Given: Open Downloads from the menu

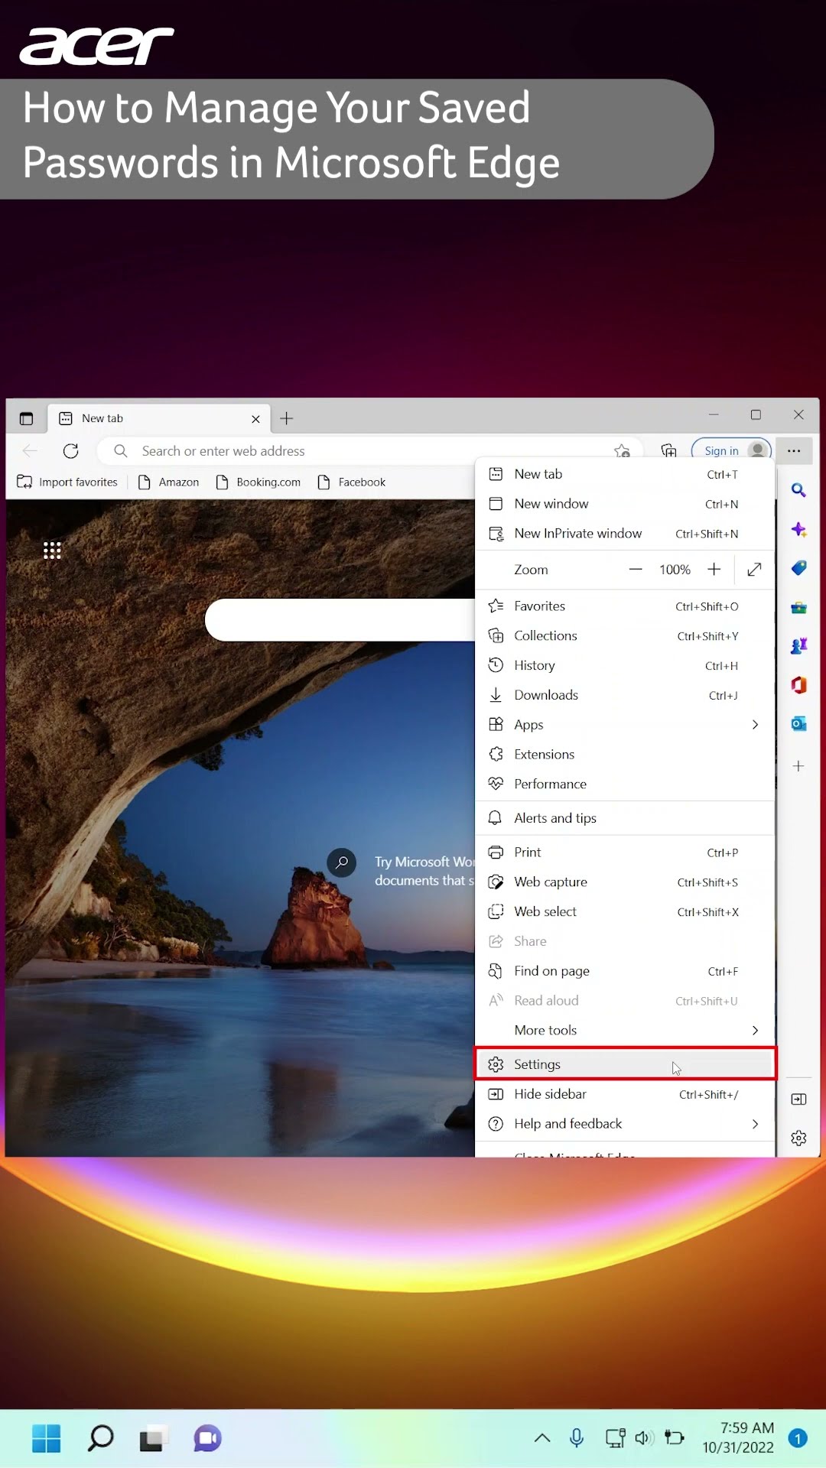Looking at the screenshot, I should tap(625, 695).
